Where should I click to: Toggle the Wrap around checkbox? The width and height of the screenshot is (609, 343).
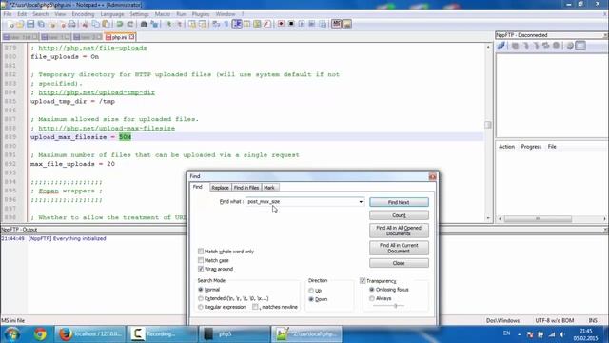click(201, 269)
